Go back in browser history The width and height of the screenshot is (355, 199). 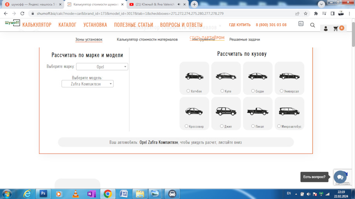pos(6,14)
